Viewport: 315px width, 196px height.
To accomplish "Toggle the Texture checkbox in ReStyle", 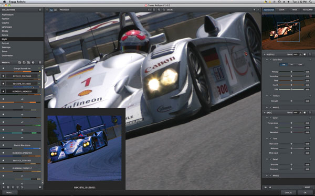I will tap(270, 96).
